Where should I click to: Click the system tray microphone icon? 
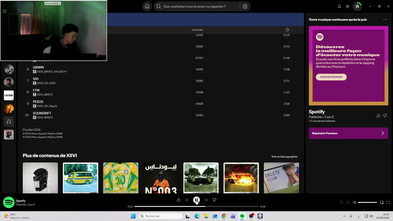(351, 216)
